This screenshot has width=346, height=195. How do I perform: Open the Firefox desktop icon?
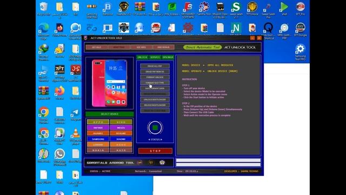tap(59, 93)
